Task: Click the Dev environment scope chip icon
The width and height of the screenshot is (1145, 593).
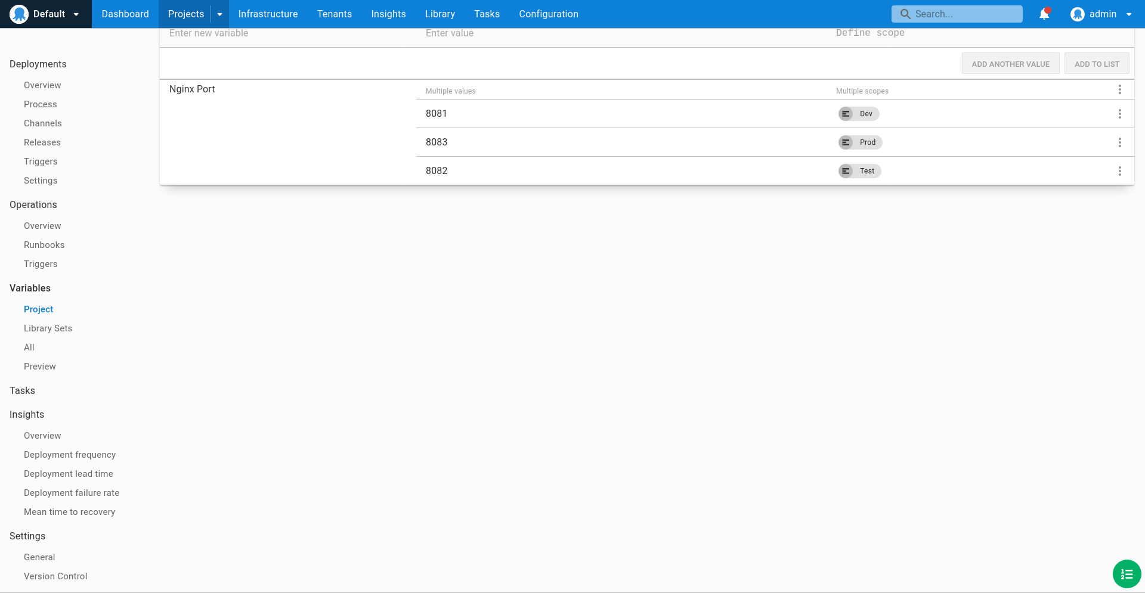Action: pos(846,114)
